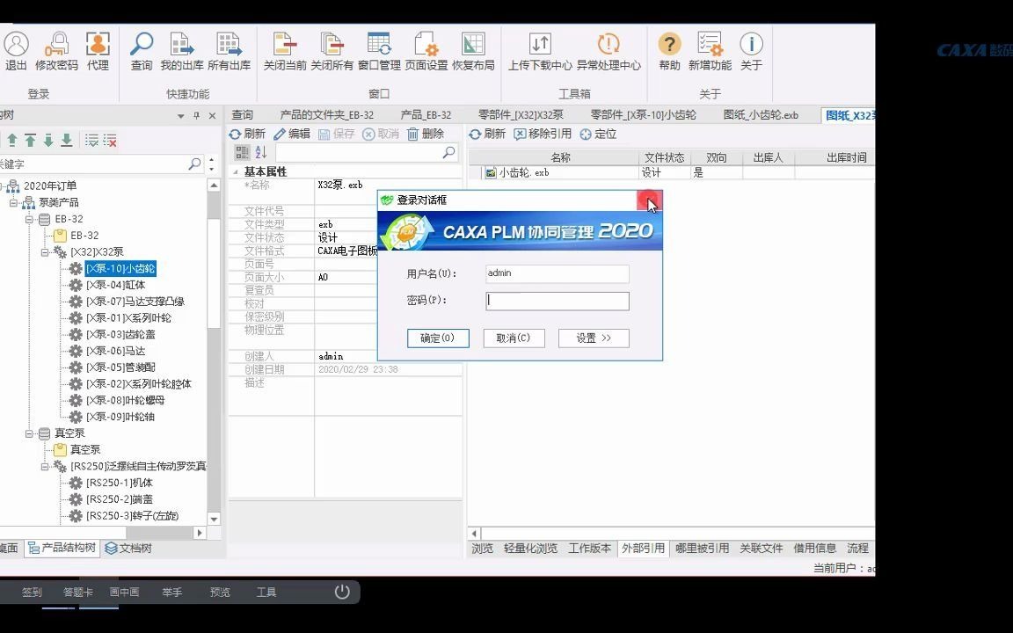Open 上传下载中心 transfer center
Image resolution: width=1013 pixels, height=633 pixels.
(540, 51)
